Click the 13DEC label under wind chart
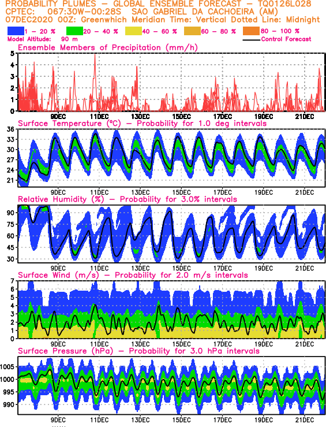Screen dimensions: 326x427 [140, 344]
